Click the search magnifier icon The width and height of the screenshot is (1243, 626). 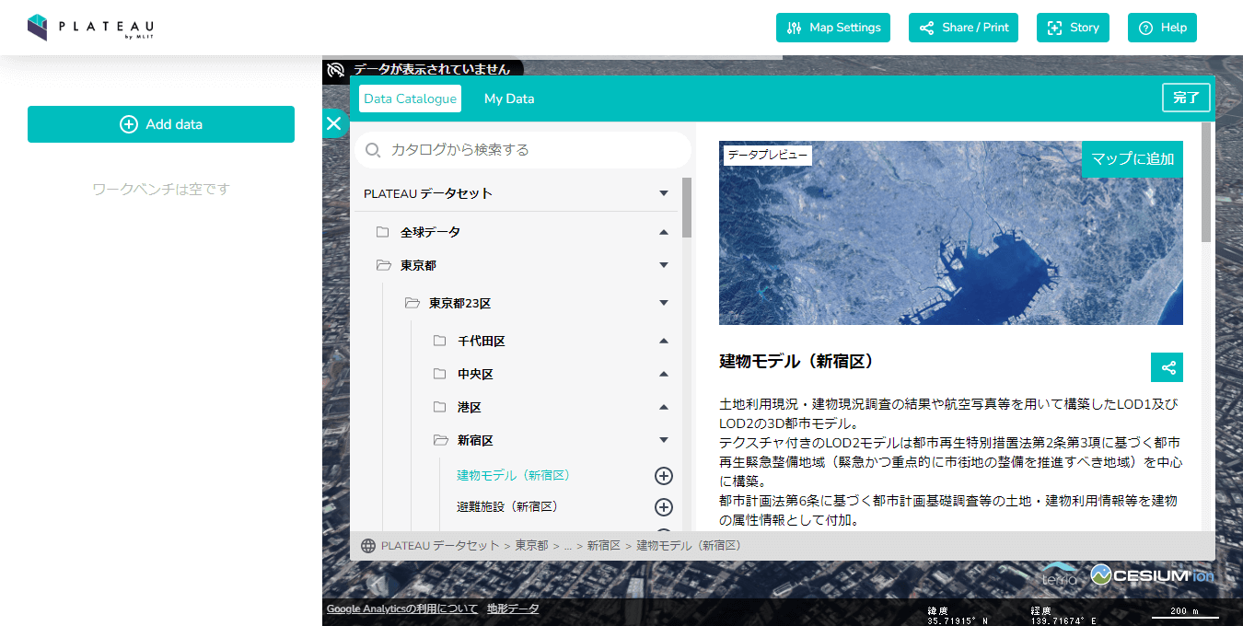[373, 150]
